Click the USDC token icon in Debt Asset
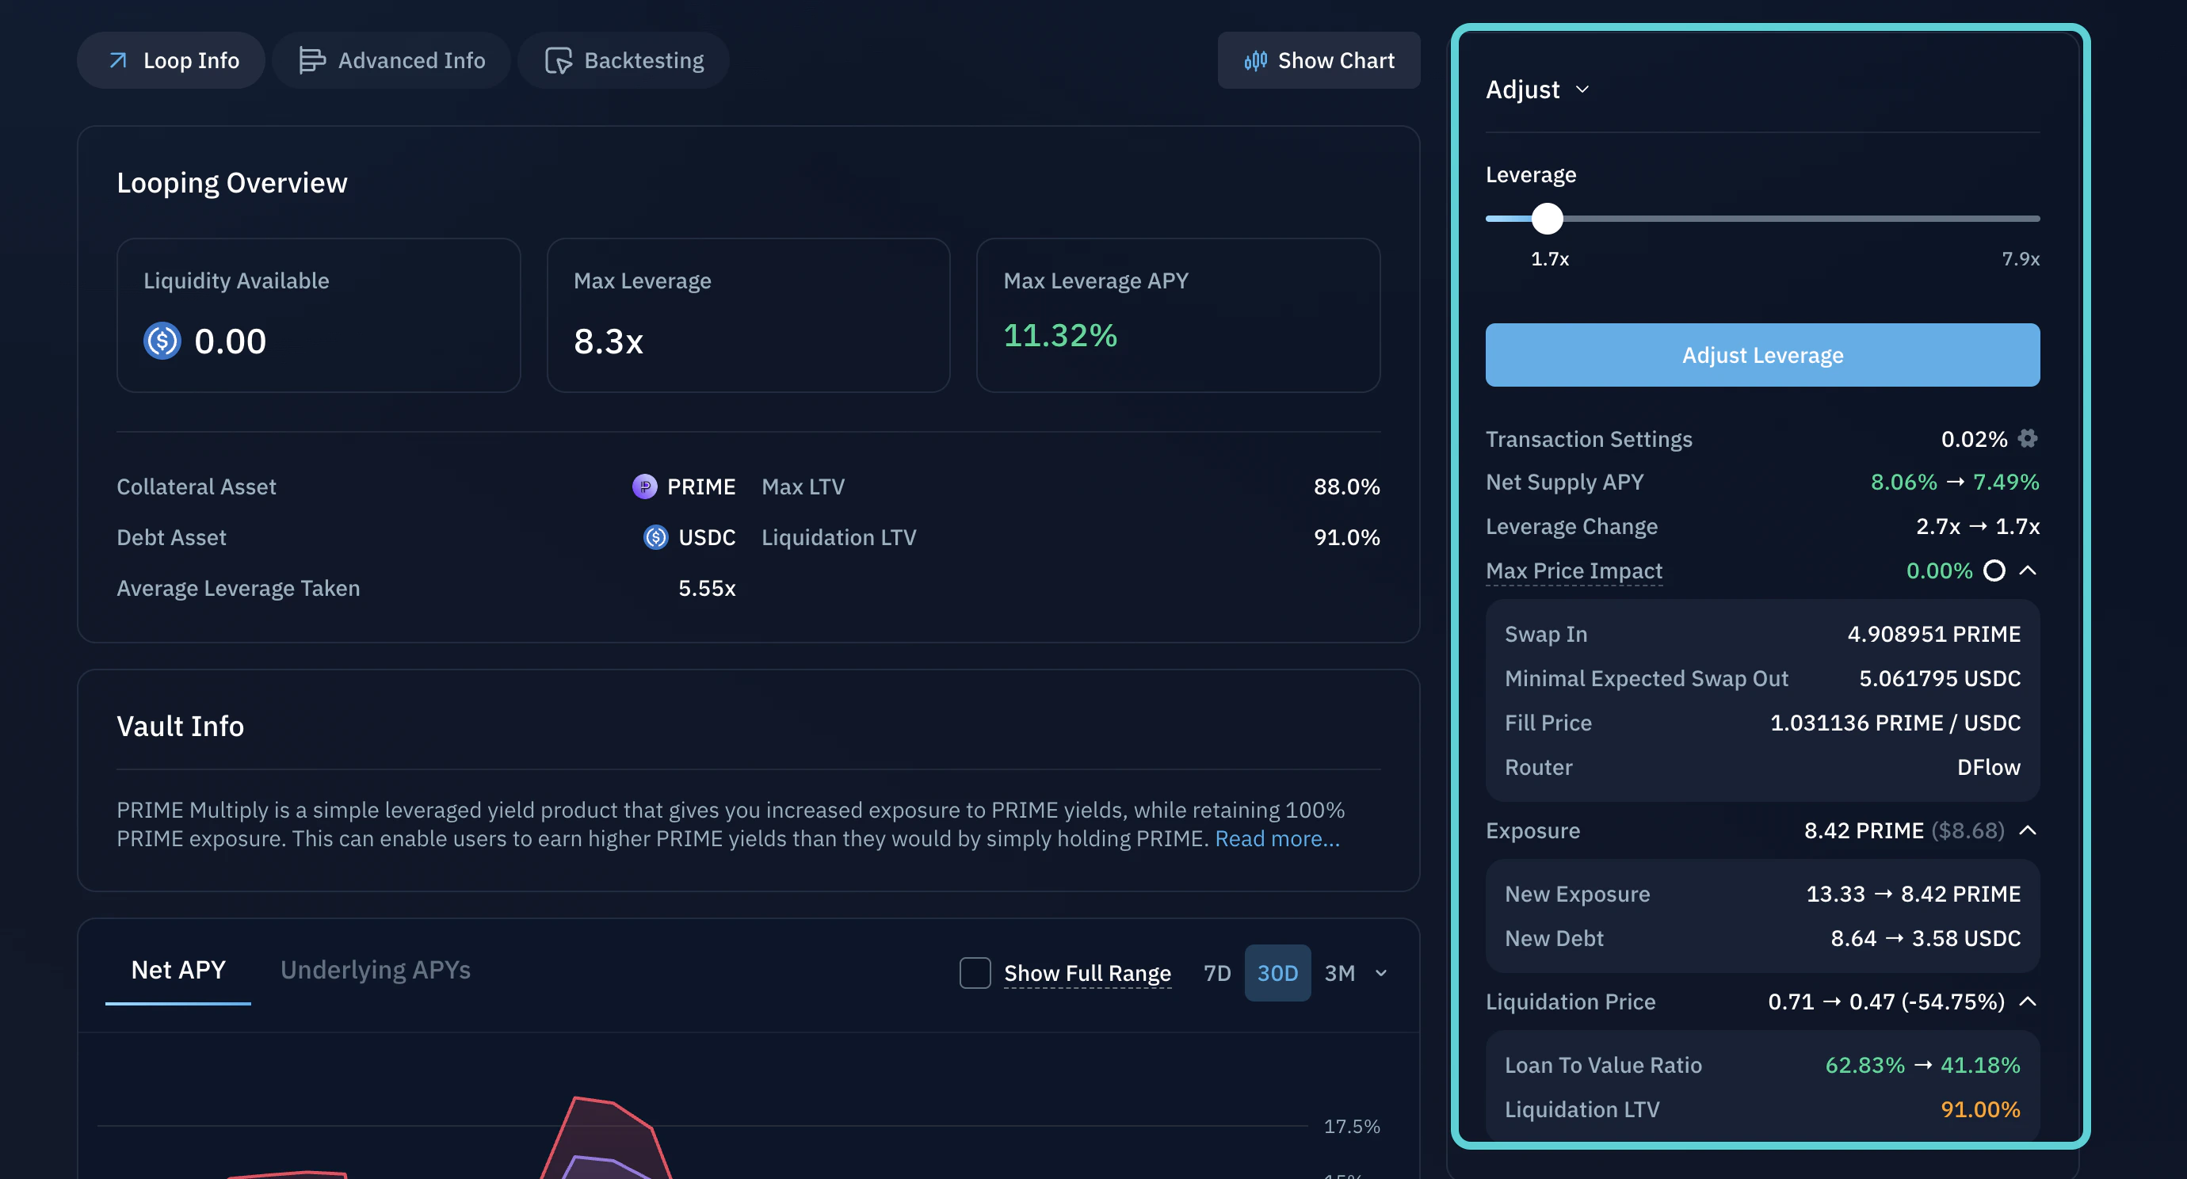This screenshot has width=2187, height=1179. (x=655, y=537)
